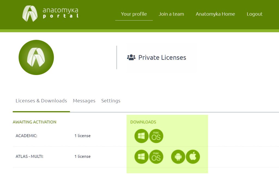Click the ACADEMIC license label
The width and height of the screenshot is (279, 193).
click(26, 136)
